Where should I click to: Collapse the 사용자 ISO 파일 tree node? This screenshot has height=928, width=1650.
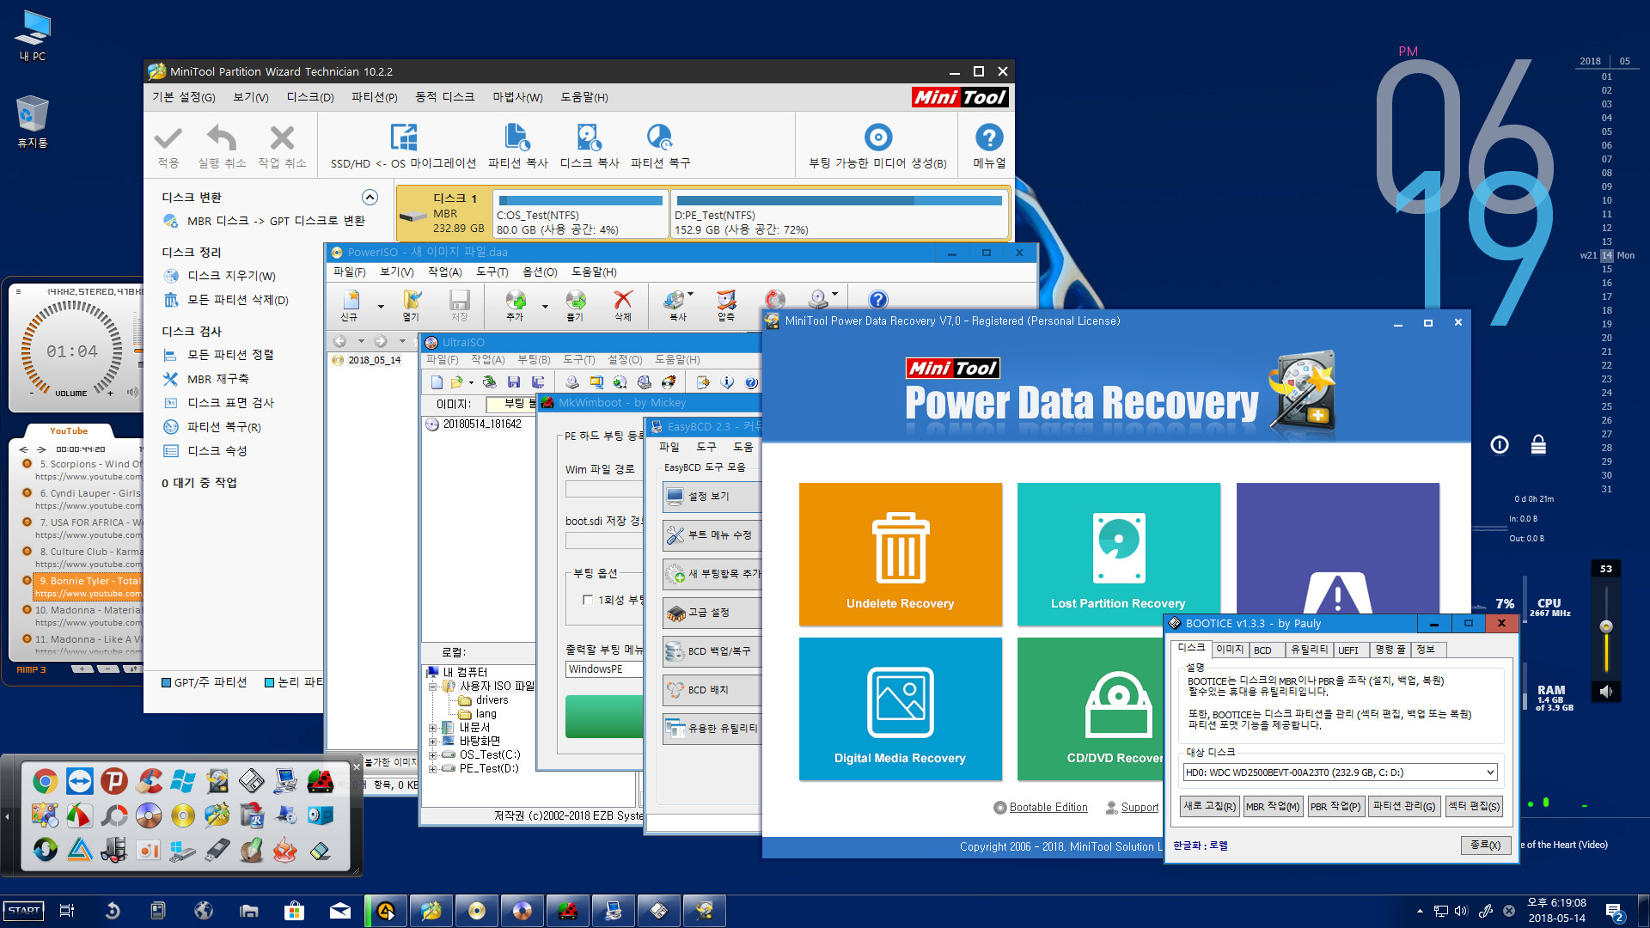click(x=433, y=687)
